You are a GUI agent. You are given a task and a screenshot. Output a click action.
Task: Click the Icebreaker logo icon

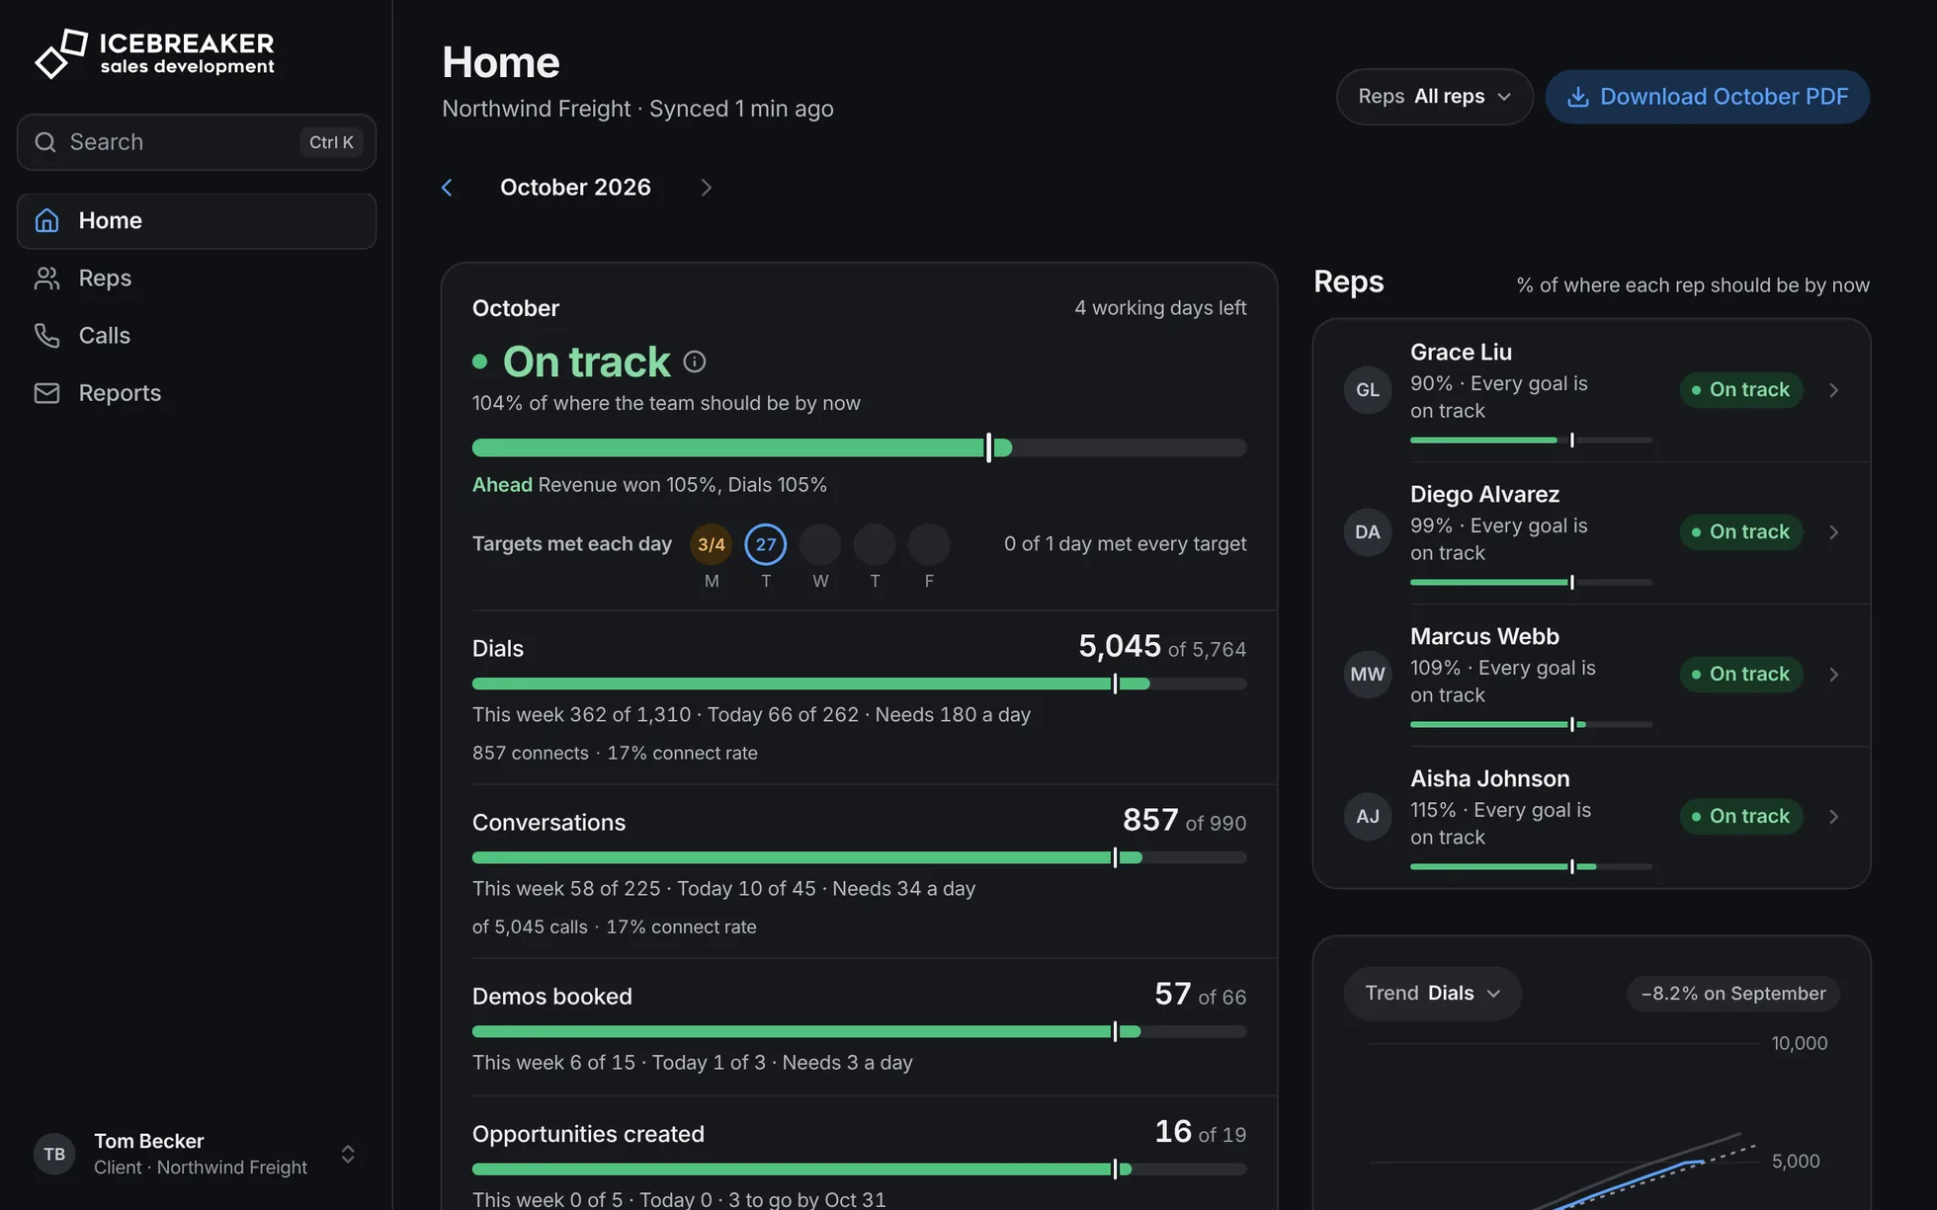[x=61, y=53]
